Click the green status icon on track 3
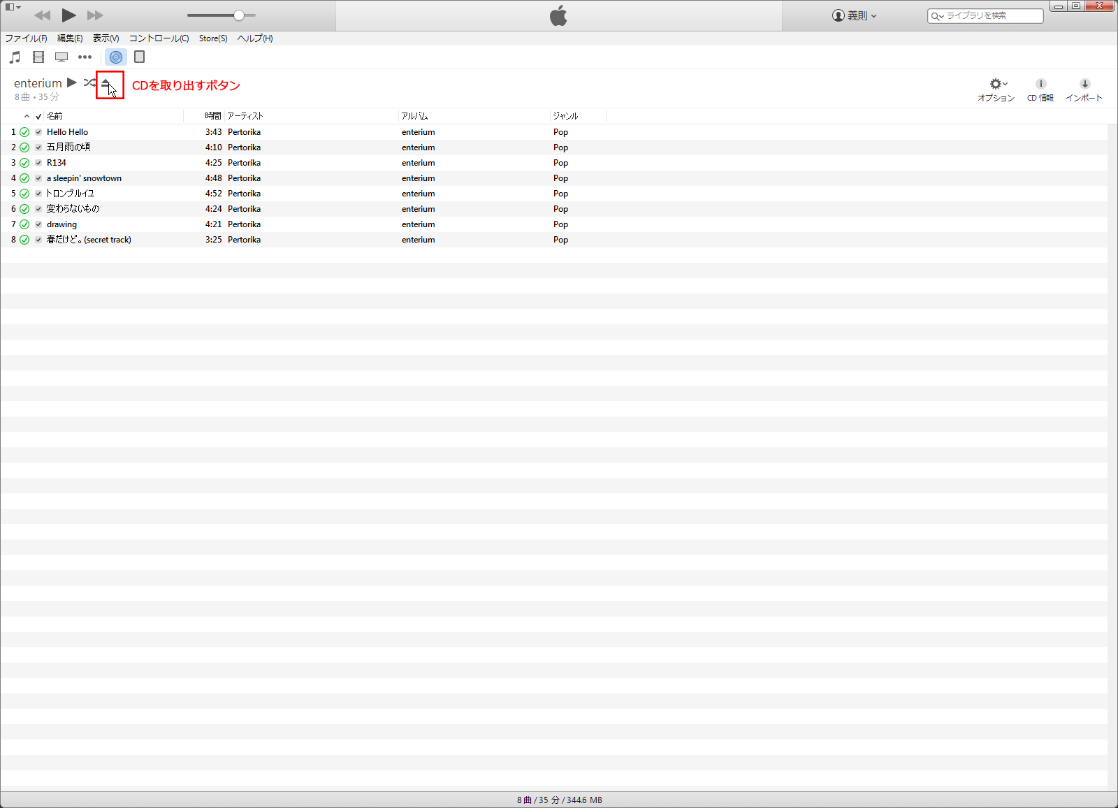The image size is (1118, 808). tap(24, 163)
